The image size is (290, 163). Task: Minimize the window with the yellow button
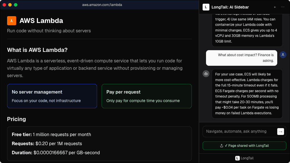coord(10,5)
